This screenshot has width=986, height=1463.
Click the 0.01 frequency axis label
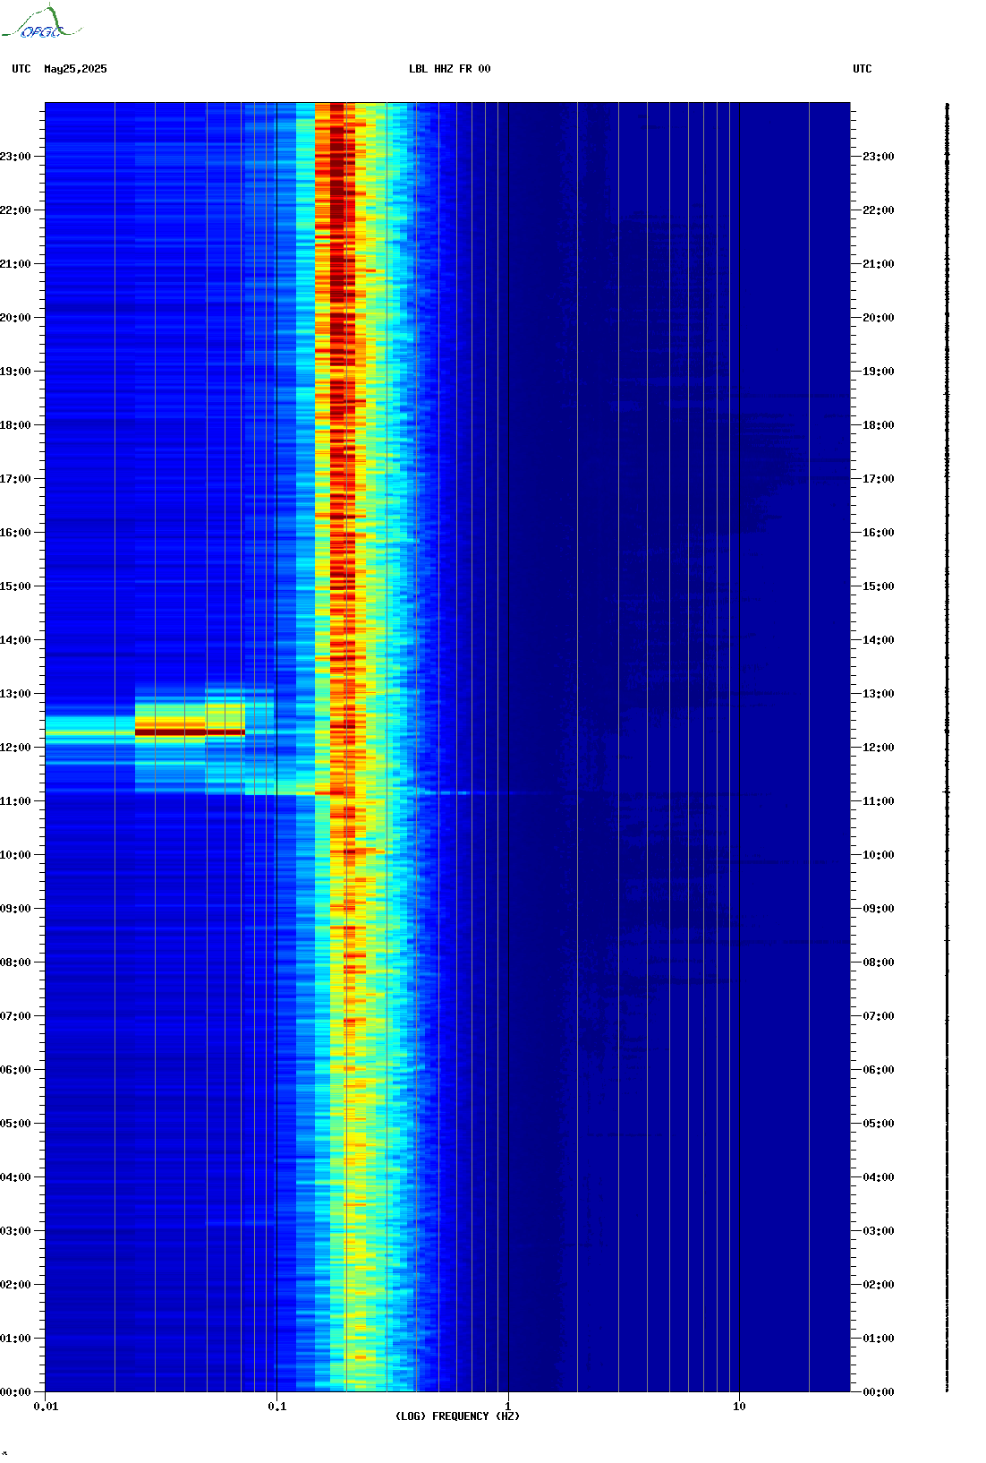click(46, 1407)
